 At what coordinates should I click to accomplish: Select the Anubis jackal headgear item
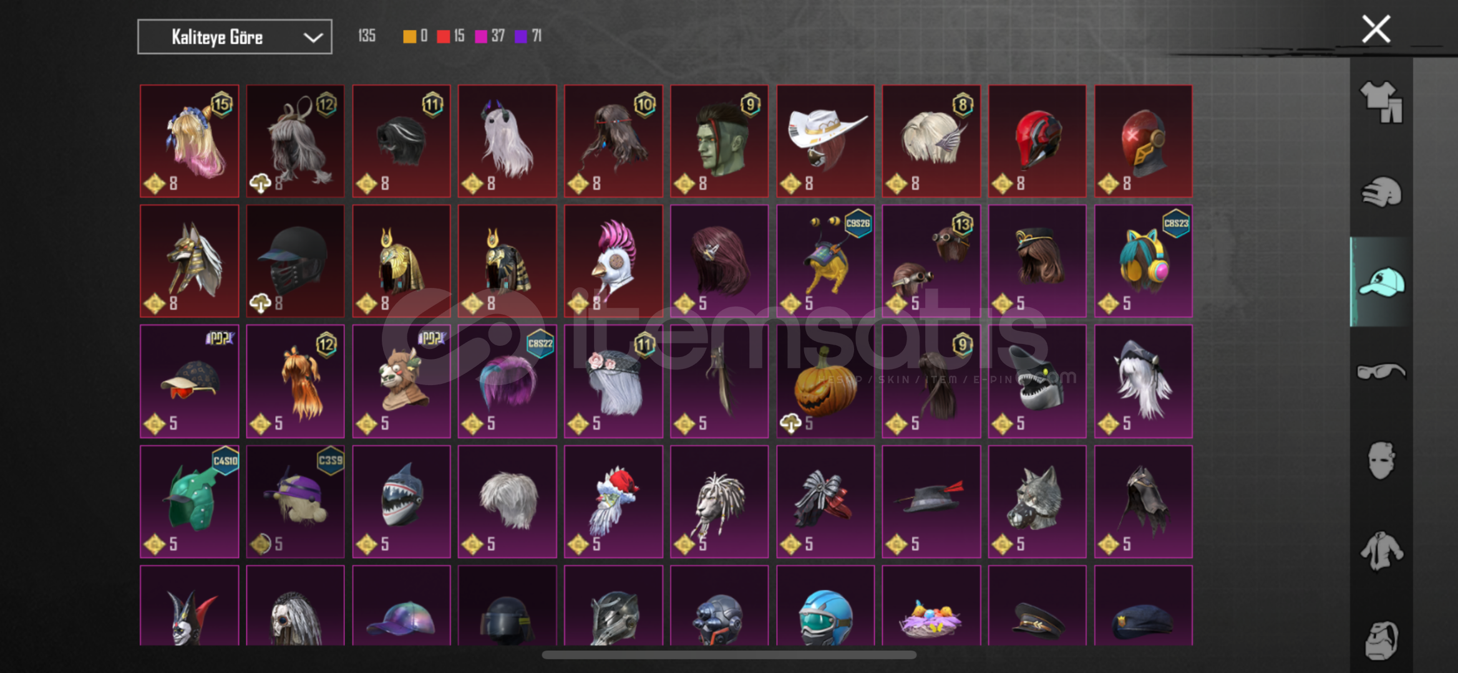tap(189, 261)
